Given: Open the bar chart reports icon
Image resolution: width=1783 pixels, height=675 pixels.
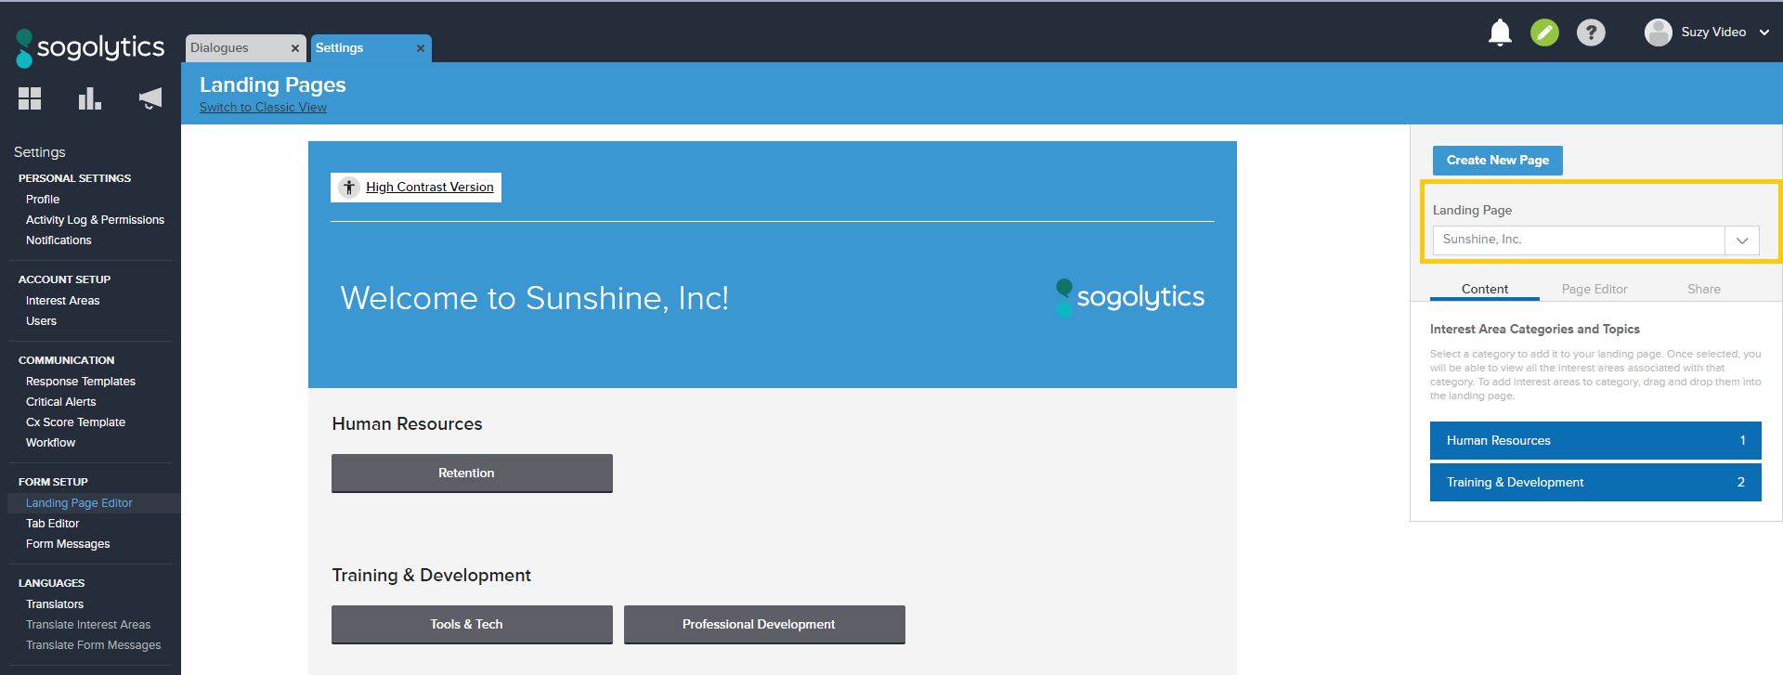Looking at the screenshot, I should 89,98.
